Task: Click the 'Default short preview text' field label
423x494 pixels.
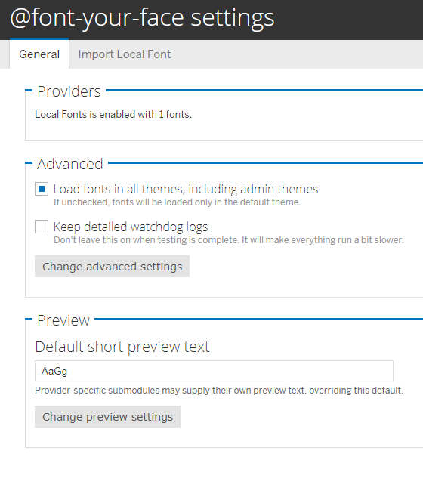Action: [122, 347]
